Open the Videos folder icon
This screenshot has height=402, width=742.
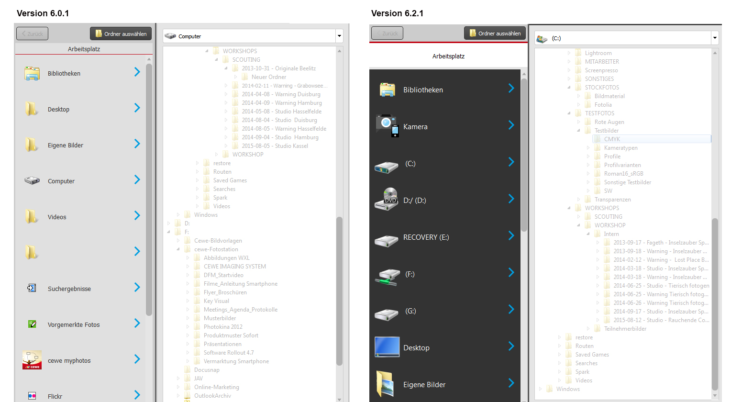pyautogui.click(x=32, y=217)
